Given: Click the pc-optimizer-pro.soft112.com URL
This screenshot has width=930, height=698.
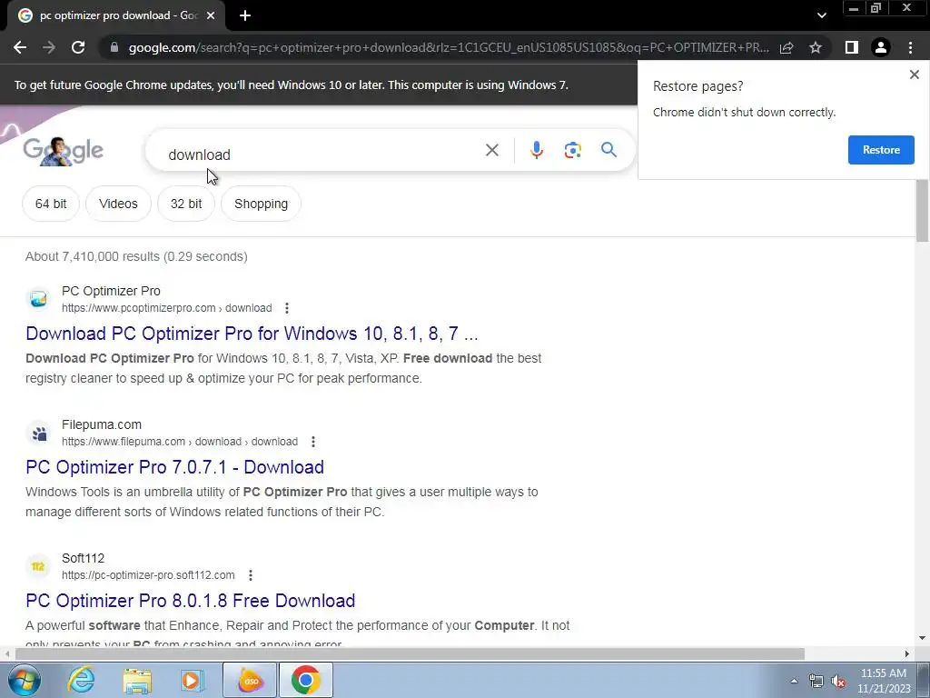Looking at the screenshot, I should coord(148,575).
